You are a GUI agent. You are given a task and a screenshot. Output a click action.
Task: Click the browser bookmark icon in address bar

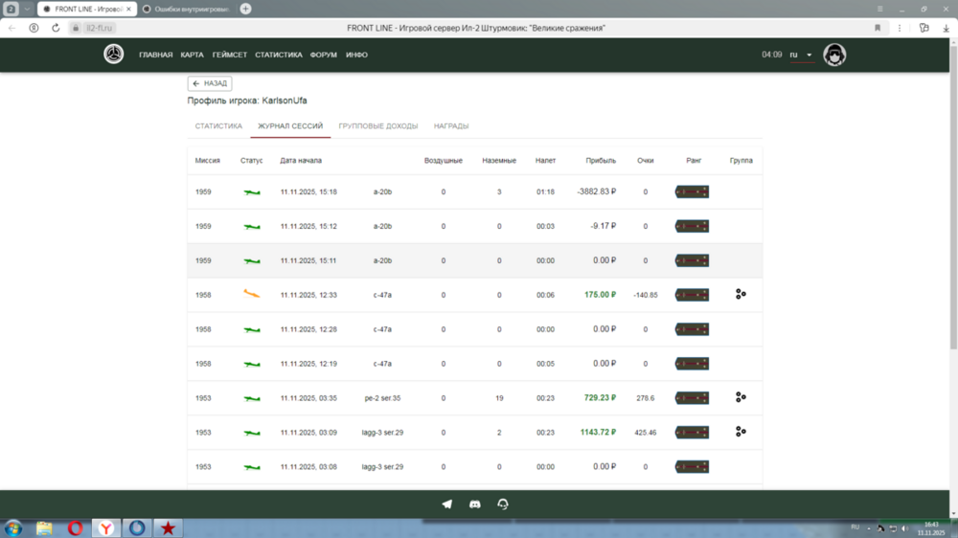point(878,28)
